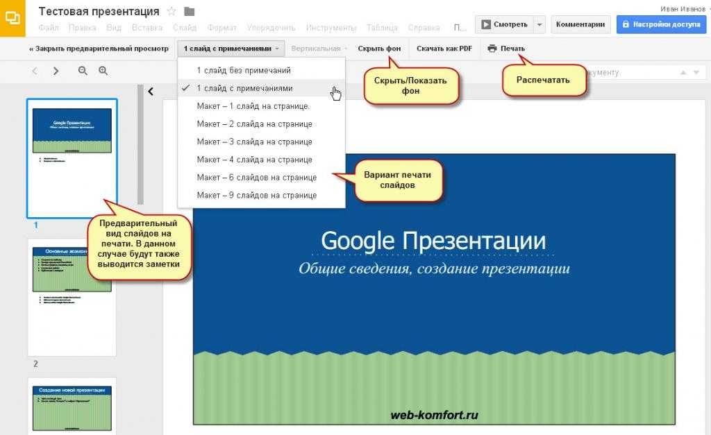Select '1 слайд без примечаний' option
The width and height of the screenshot is (711, 435).
pos(261,70)
